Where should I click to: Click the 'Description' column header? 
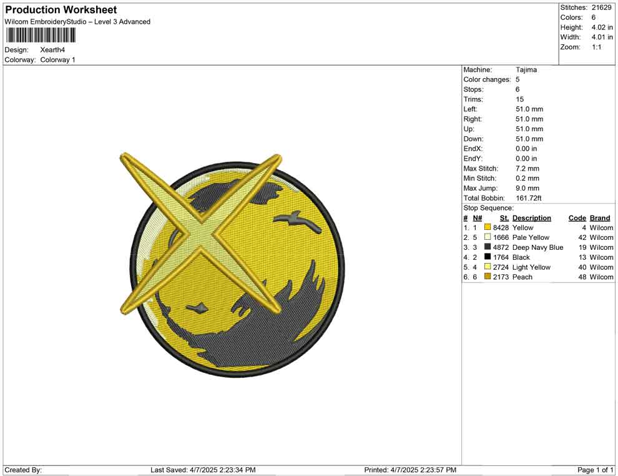click(x=532, y=217)
